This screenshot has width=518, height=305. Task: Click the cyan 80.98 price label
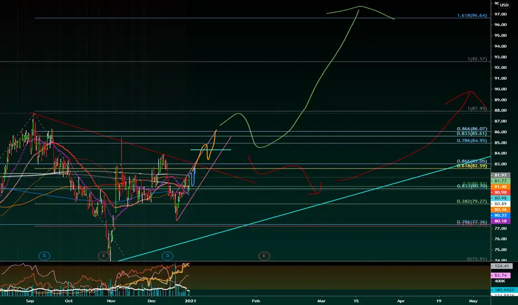[x=500, y=198]
